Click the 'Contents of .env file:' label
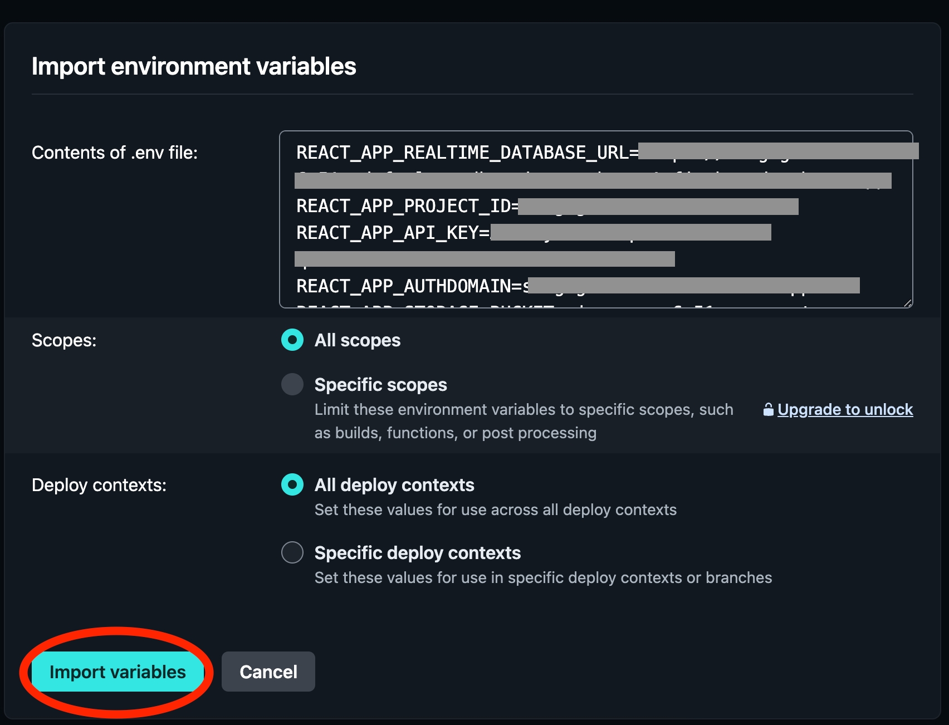The image size is (949, 725). (x=115, y=153)
